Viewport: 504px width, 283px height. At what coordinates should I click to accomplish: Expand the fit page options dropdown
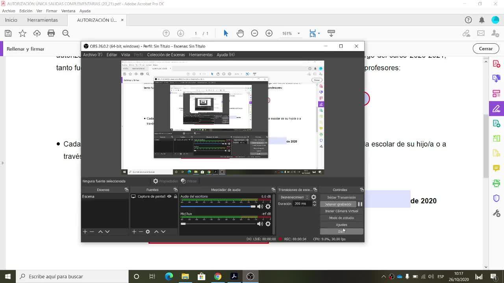click(319, 33)
